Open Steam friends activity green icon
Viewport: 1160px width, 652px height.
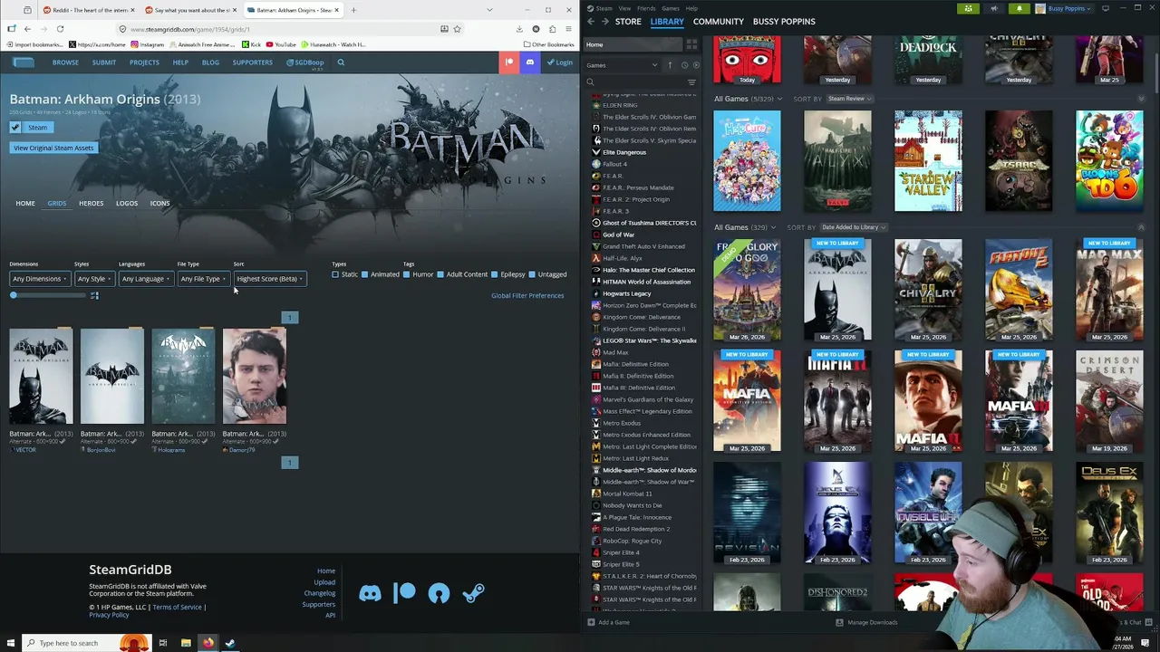click(968, 9)
